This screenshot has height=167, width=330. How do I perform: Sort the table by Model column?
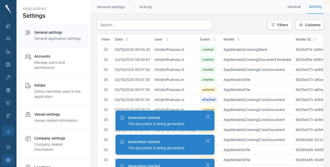click(x=232, y=39)
